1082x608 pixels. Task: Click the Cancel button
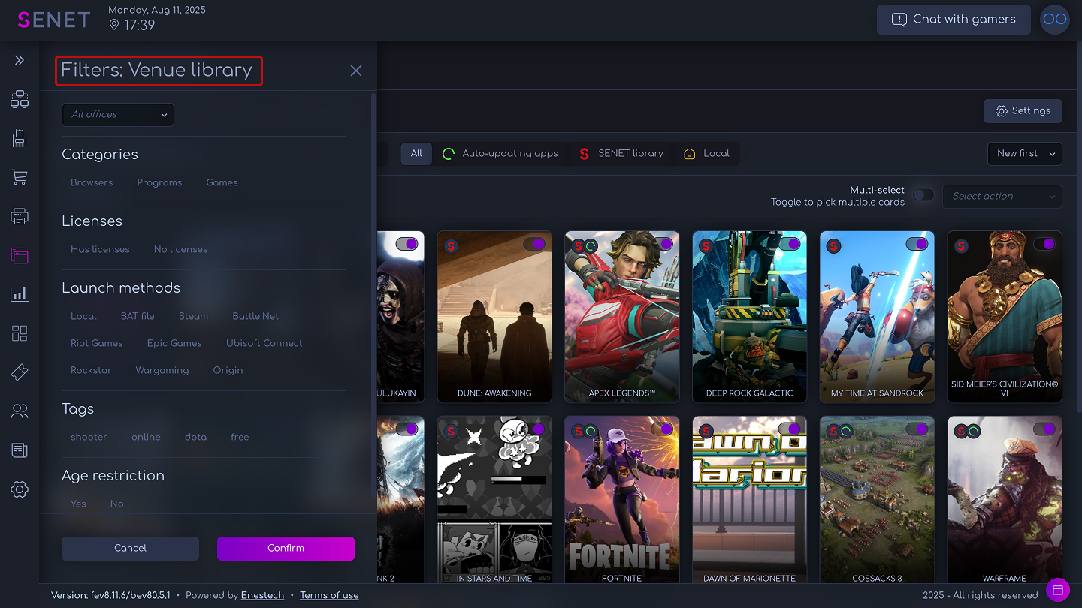click(x=130, y=548)
